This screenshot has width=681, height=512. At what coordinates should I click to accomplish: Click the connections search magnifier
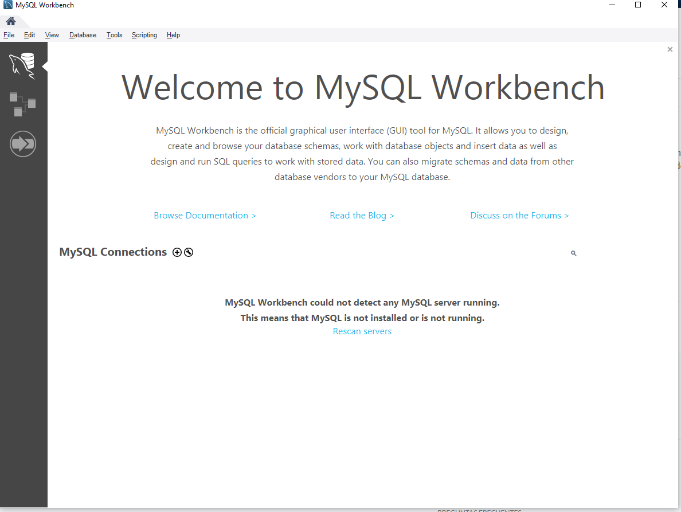pos(573,253)
